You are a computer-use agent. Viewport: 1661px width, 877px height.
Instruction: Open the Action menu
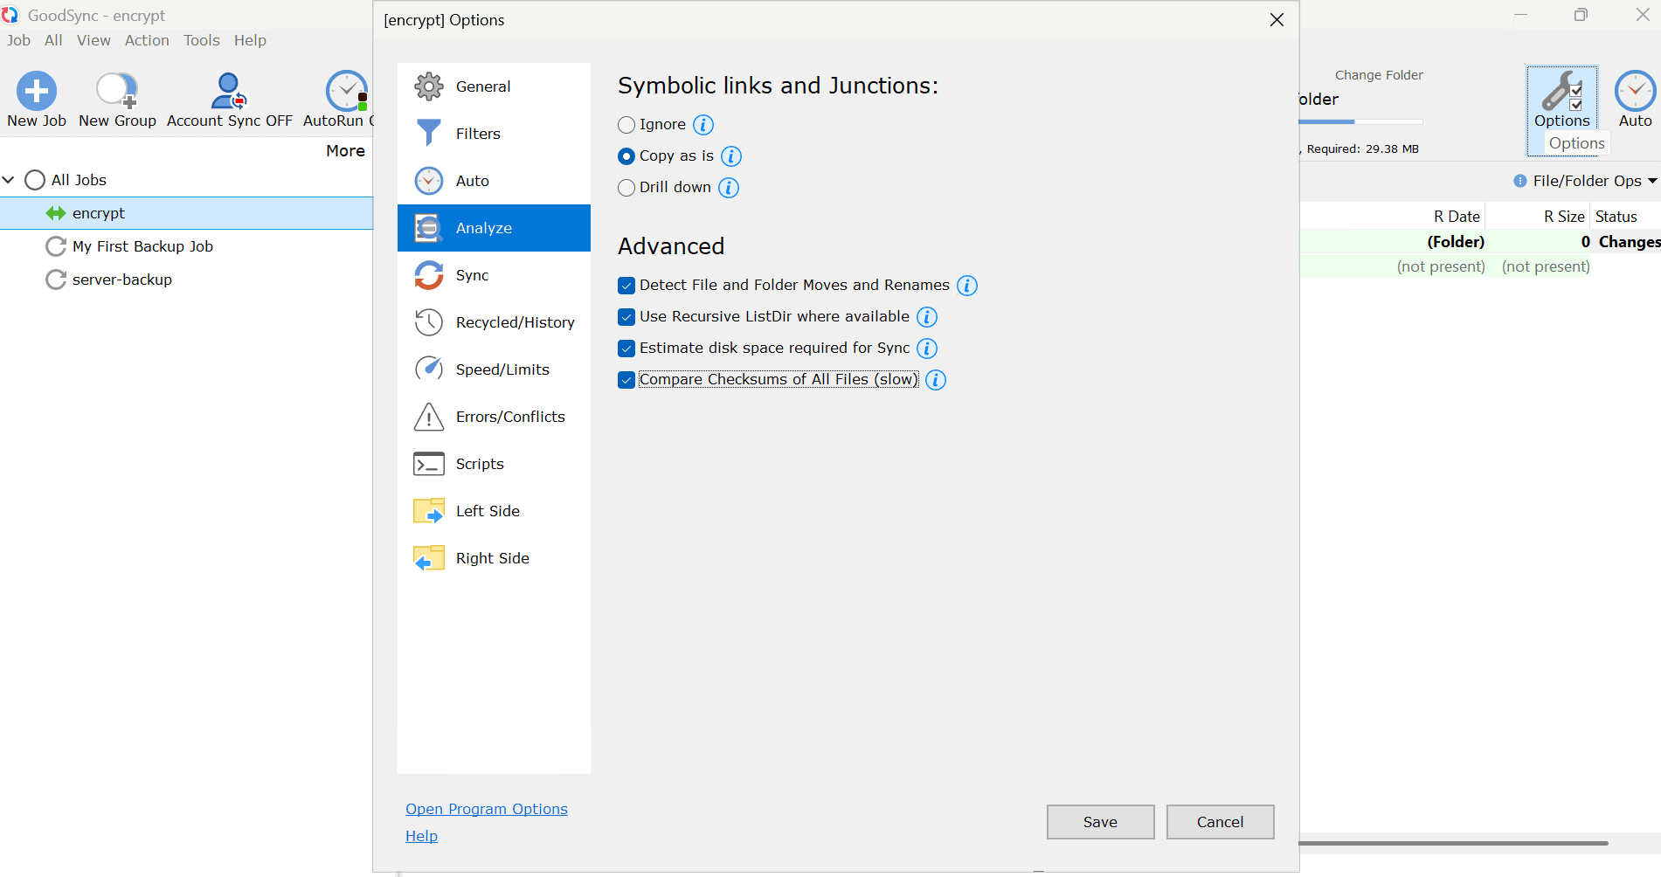coord(147,40)
